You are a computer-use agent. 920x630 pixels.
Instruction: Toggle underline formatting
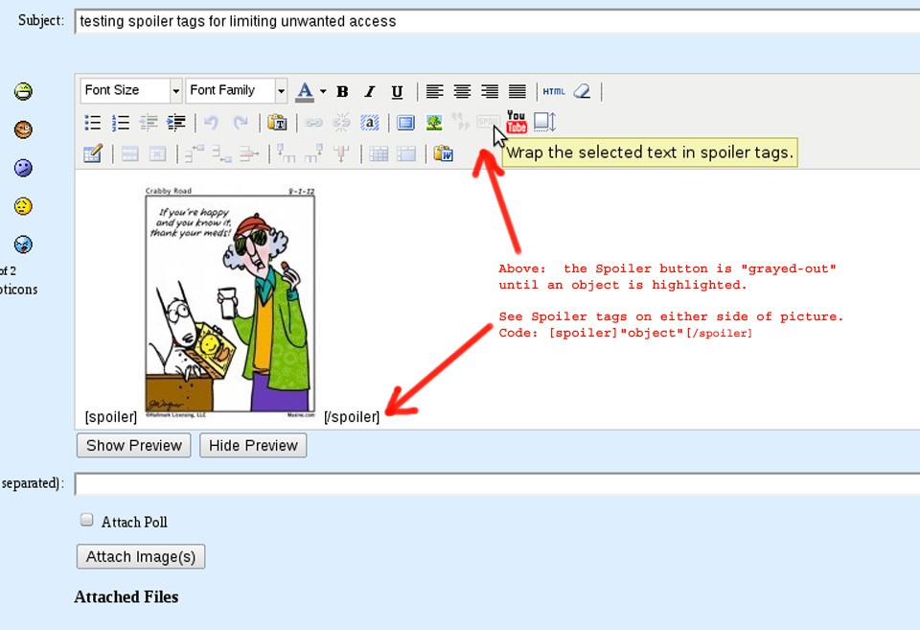coord(397,91)
